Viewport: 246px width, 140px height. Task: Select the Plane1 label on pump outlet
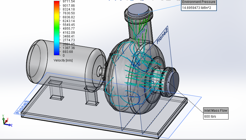141,33
